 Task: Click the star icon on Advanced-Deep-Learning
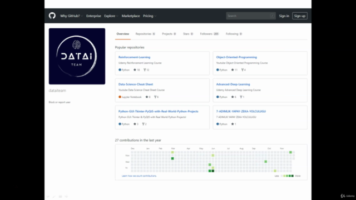pyautogui.click(x=233, y=97)
